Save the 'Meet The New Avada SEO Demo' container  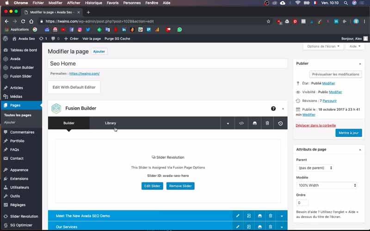[x=259, y=216]
